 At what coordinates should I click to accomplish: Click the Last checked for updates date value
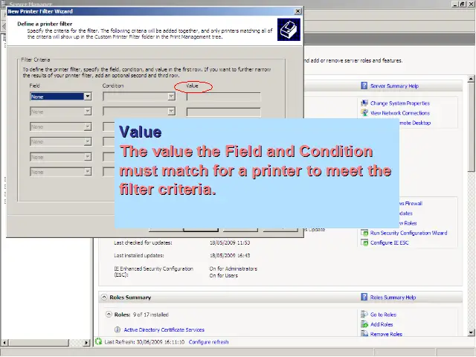pos(230,242)
